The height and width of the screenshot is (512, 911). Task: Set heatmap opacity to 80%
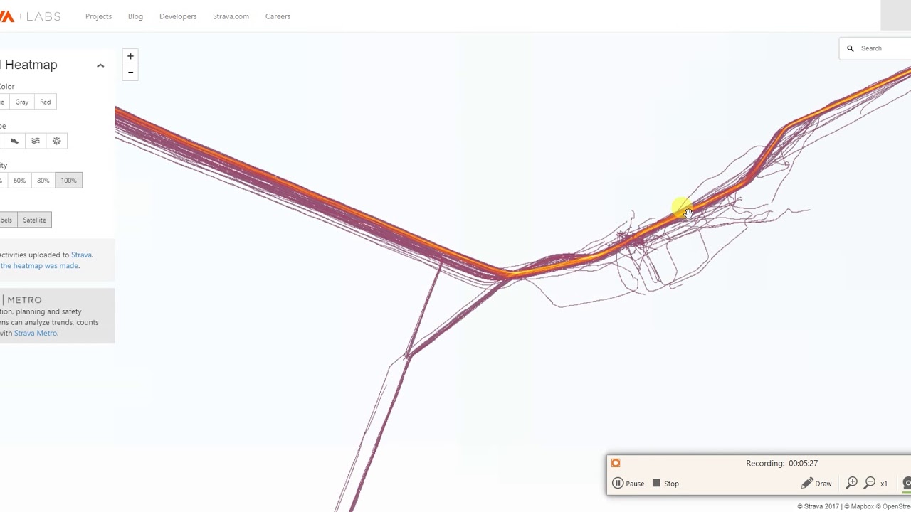pos(43,181)
